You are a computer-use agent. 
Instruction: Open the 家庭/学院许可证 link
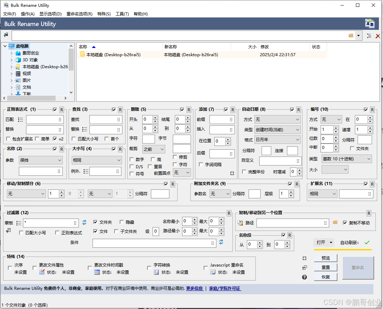pyautogui.click(x=225, y=288)
